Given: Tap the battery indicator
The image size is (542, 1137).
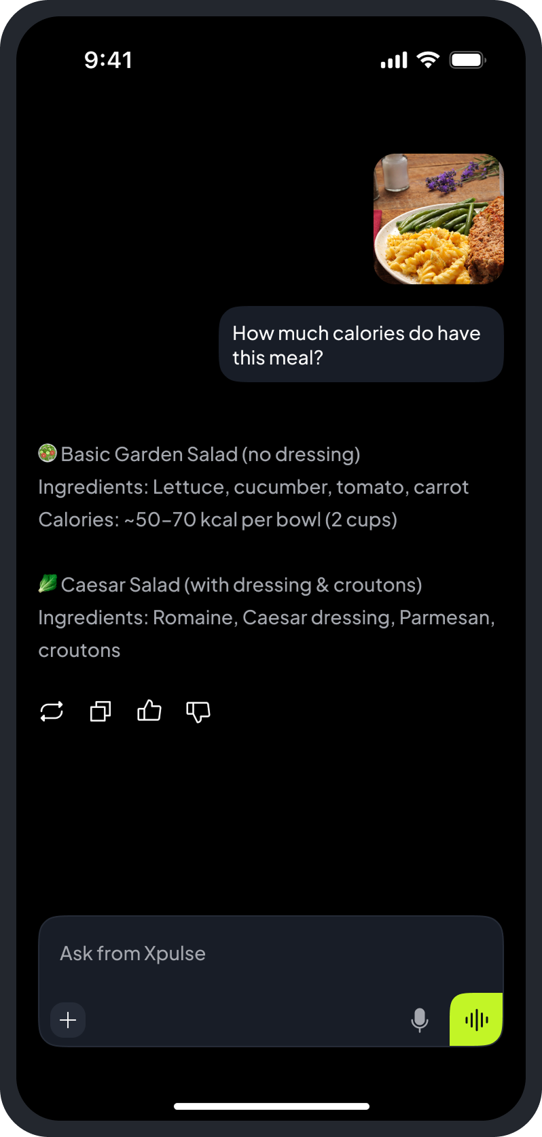Looking at the screenshot, I should pyautogui.click(x=467, y=60).
